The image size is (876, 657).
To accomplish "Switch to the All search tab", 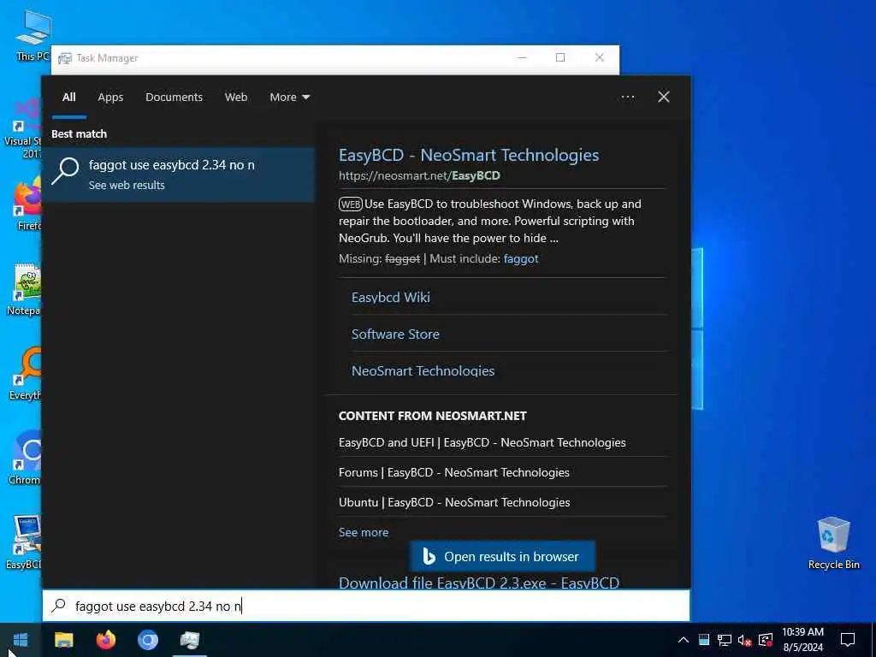I will click(x=68, y=98).
